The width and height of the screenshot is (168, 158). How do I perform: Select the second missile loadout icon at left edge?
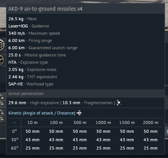point(2,105)
